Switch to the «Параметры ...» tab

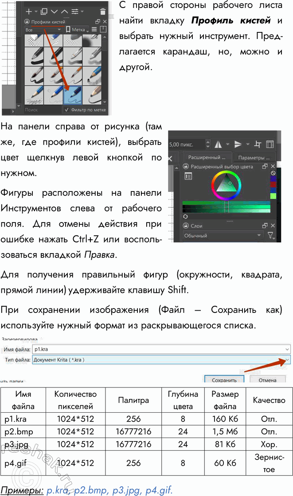tap(254, 157)
